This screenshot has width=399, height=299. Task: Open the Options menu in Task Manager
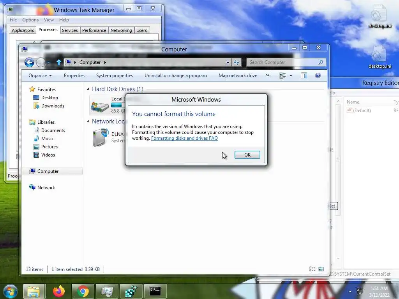pos(30,20)
